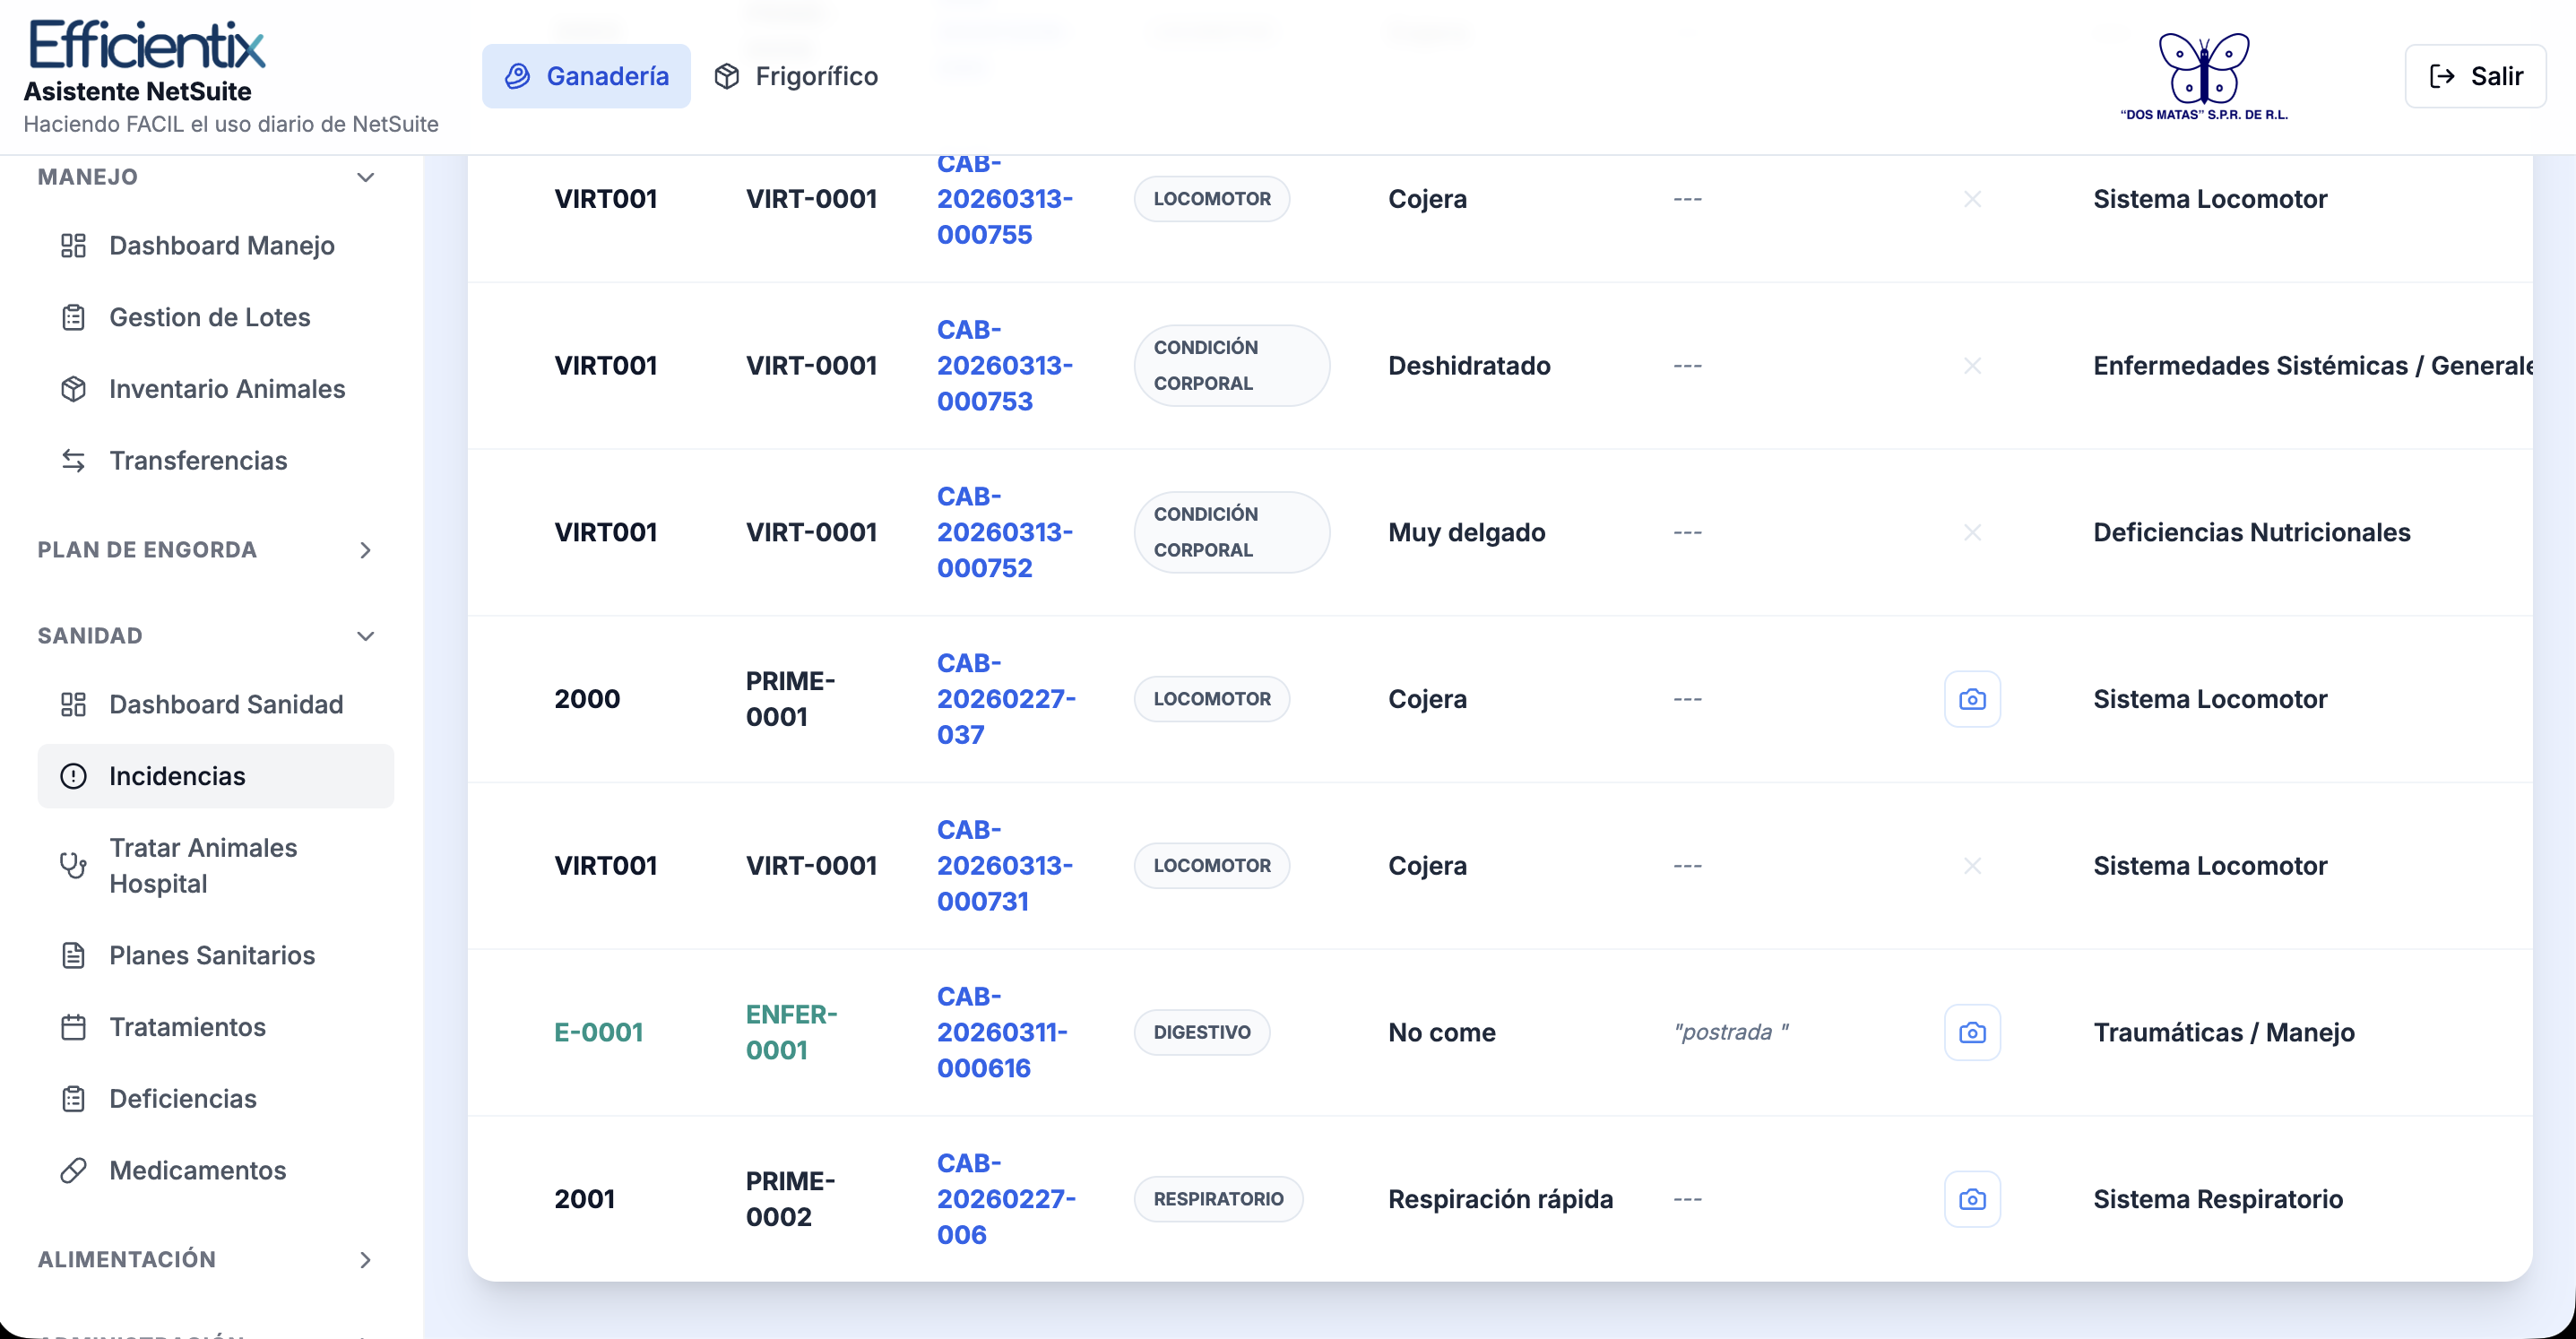Click the Inventario Animales box icon

pyautogui.click(x=73, y=389)
